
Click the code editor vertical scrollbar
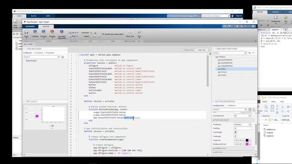[208, 71]
